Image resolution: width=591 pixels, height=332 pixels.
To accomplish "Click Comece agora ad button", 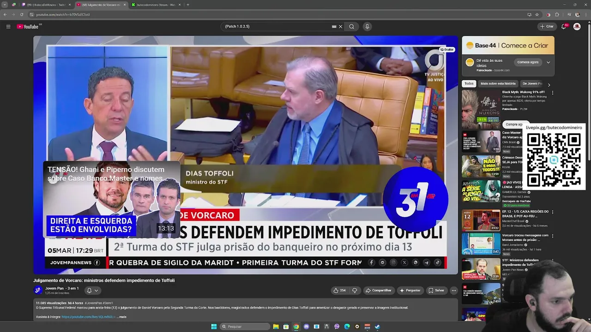I will 528,62.
